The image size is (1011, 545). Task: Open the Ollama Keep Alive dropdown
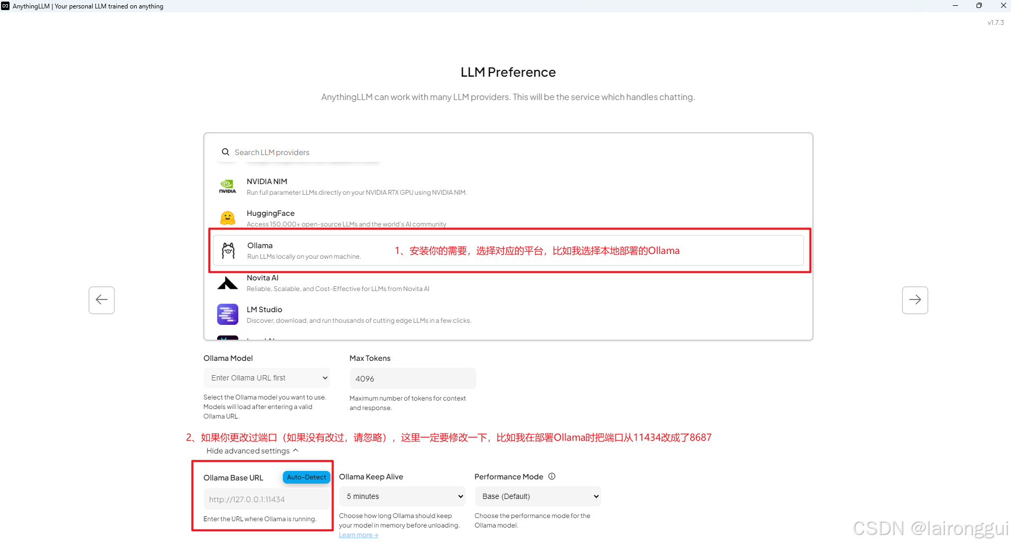click(402, 496)
